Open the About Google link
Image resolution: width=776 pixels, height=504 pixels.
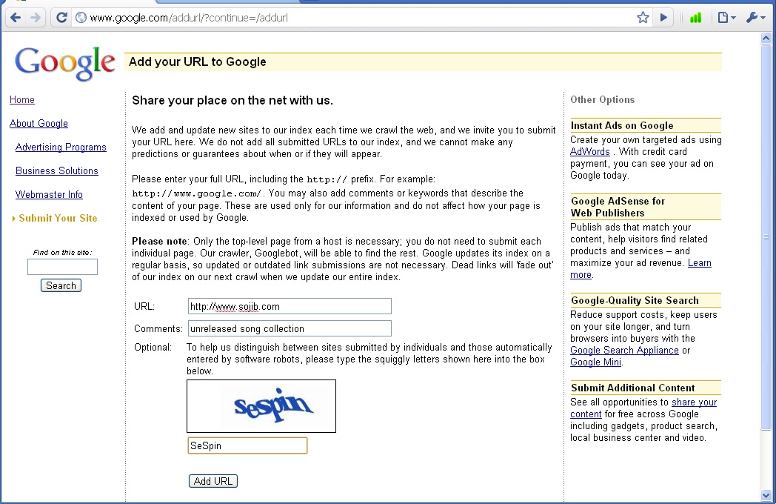(39, 123)
